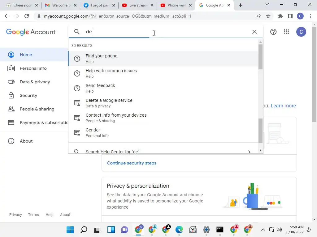The height and width of the screenshot is (237, 317).
Task: Click the icon beside Gender result
Action: [77, 133]
